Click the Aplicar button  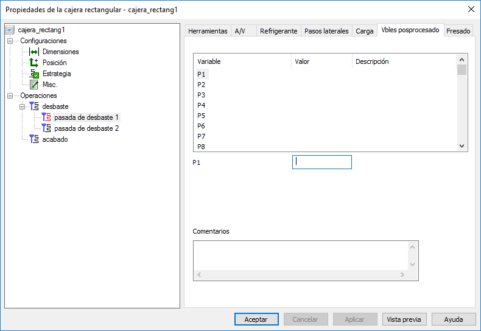coord(355,319)
